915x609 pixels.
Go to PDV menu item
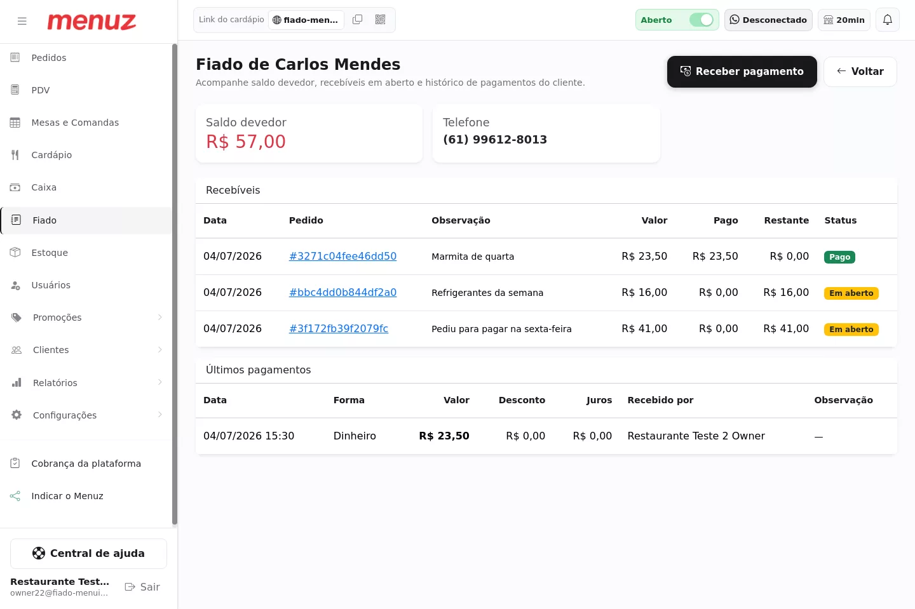(x=86, y=90)
